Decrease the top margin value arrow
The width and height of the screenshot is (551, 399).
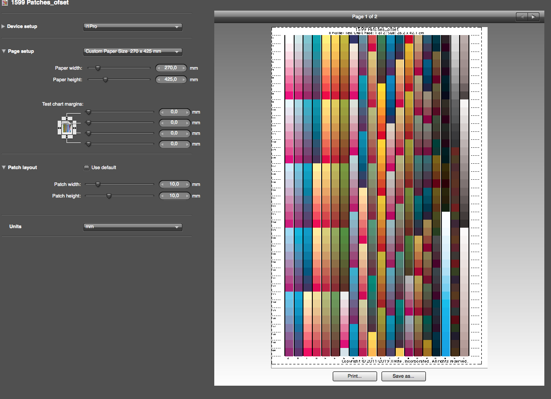click(163, 112)
